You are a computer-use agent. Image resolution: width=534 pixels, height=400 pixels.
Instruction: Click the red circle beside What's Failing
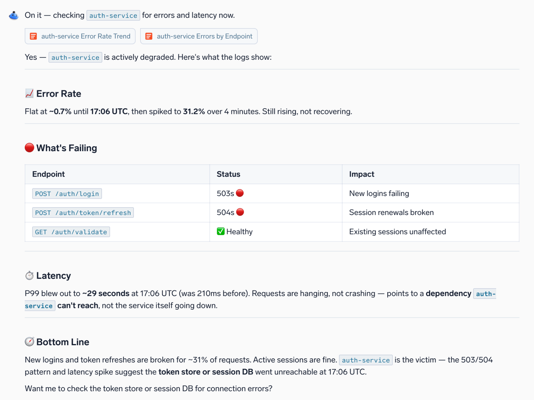coord(29,147)
